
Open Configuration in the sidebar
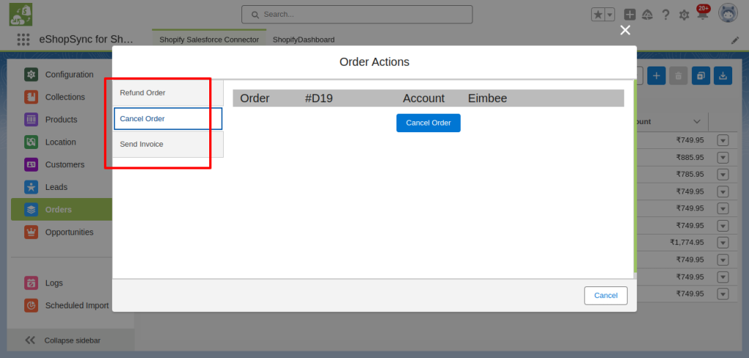click(x=69, y=75)
